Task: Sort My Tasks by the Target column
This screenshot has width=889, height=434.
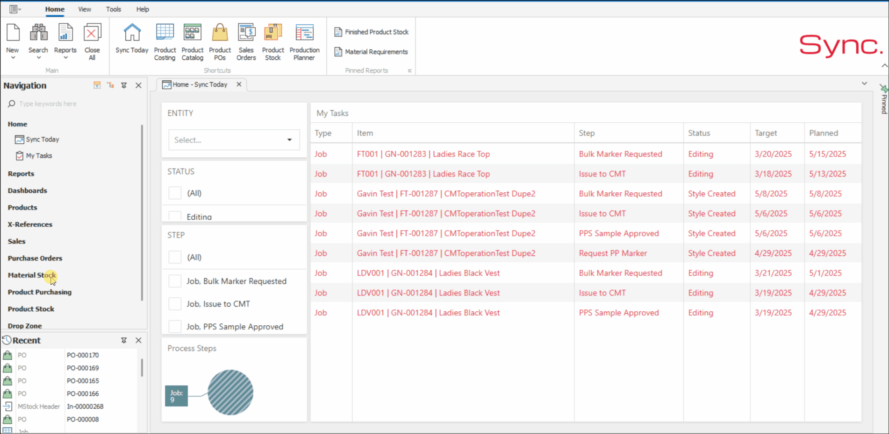Action: coord(777,133)
